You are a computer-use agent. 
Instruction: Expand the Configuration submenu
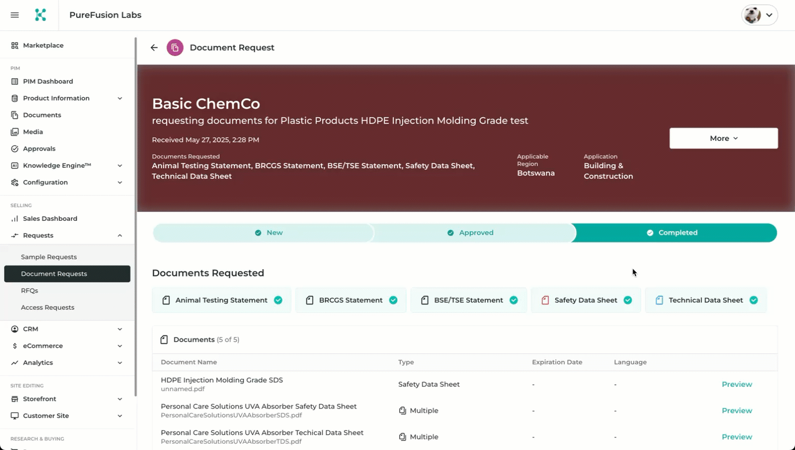[x=120, y=182]
